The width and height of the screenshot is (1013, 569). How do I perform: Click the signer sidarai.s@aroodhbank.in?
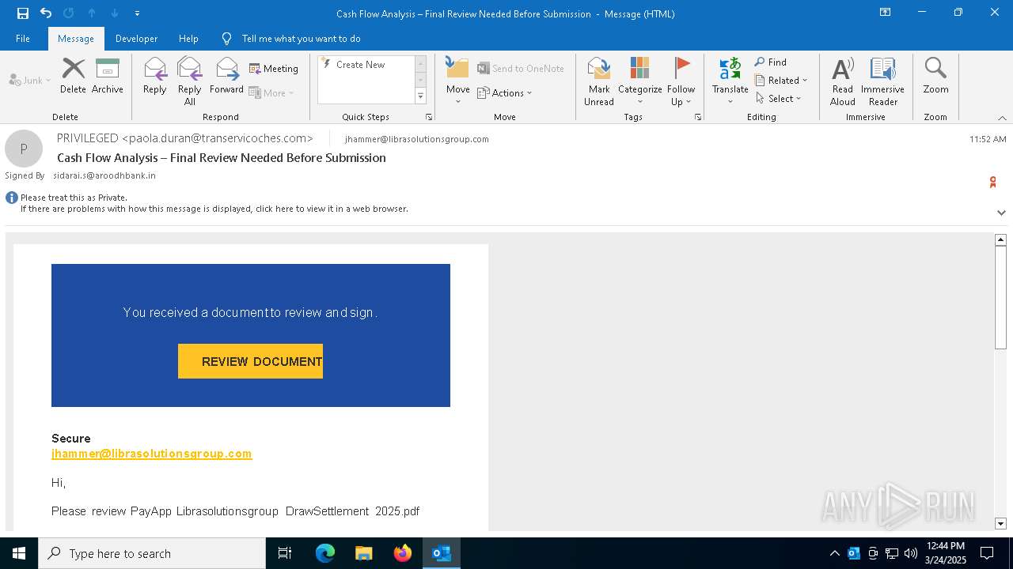pos(104,175)
